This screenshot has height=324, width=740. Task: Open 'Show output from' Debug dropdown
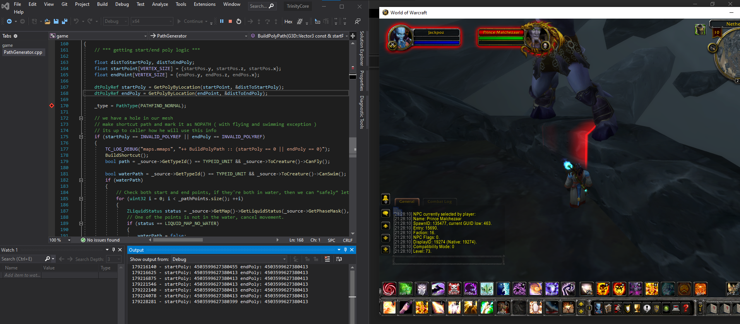pyautogui.click(x=229, y=259)
